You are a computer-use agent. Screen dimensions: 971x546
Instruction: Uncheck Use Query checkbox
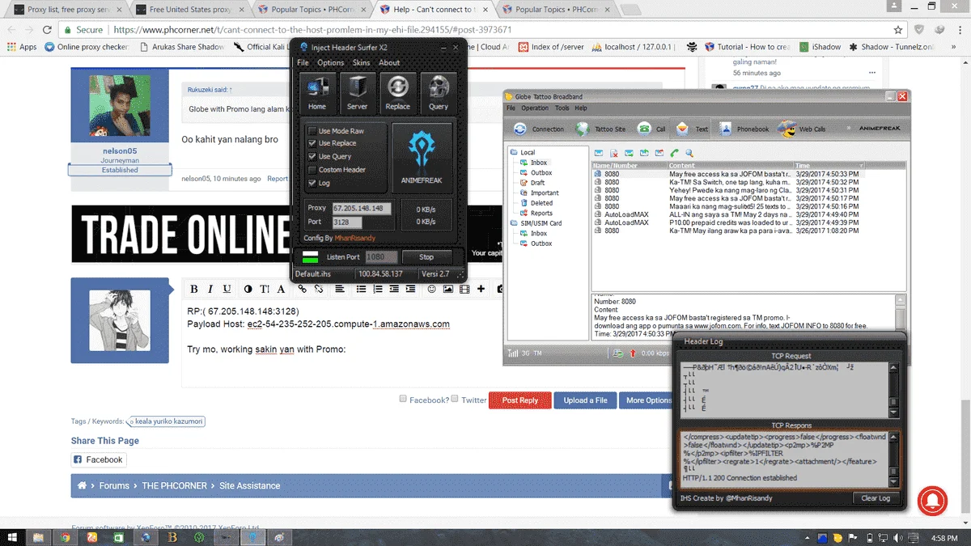312,156
